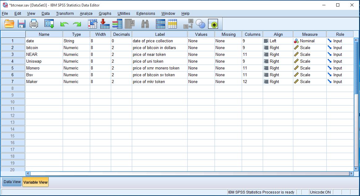This screenshot has height=196, width=360.
Task: Click the label "price of mkr token"
Action: pyautogui.click(x=149, y=81)
